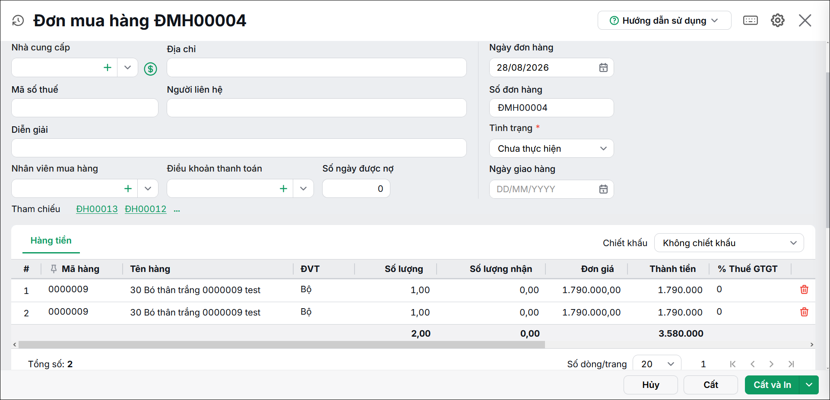Click the Hủy button

[x=650, y=385]
